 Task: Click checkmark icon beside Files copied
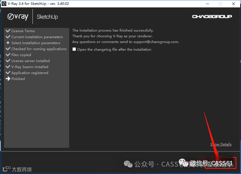8,54
